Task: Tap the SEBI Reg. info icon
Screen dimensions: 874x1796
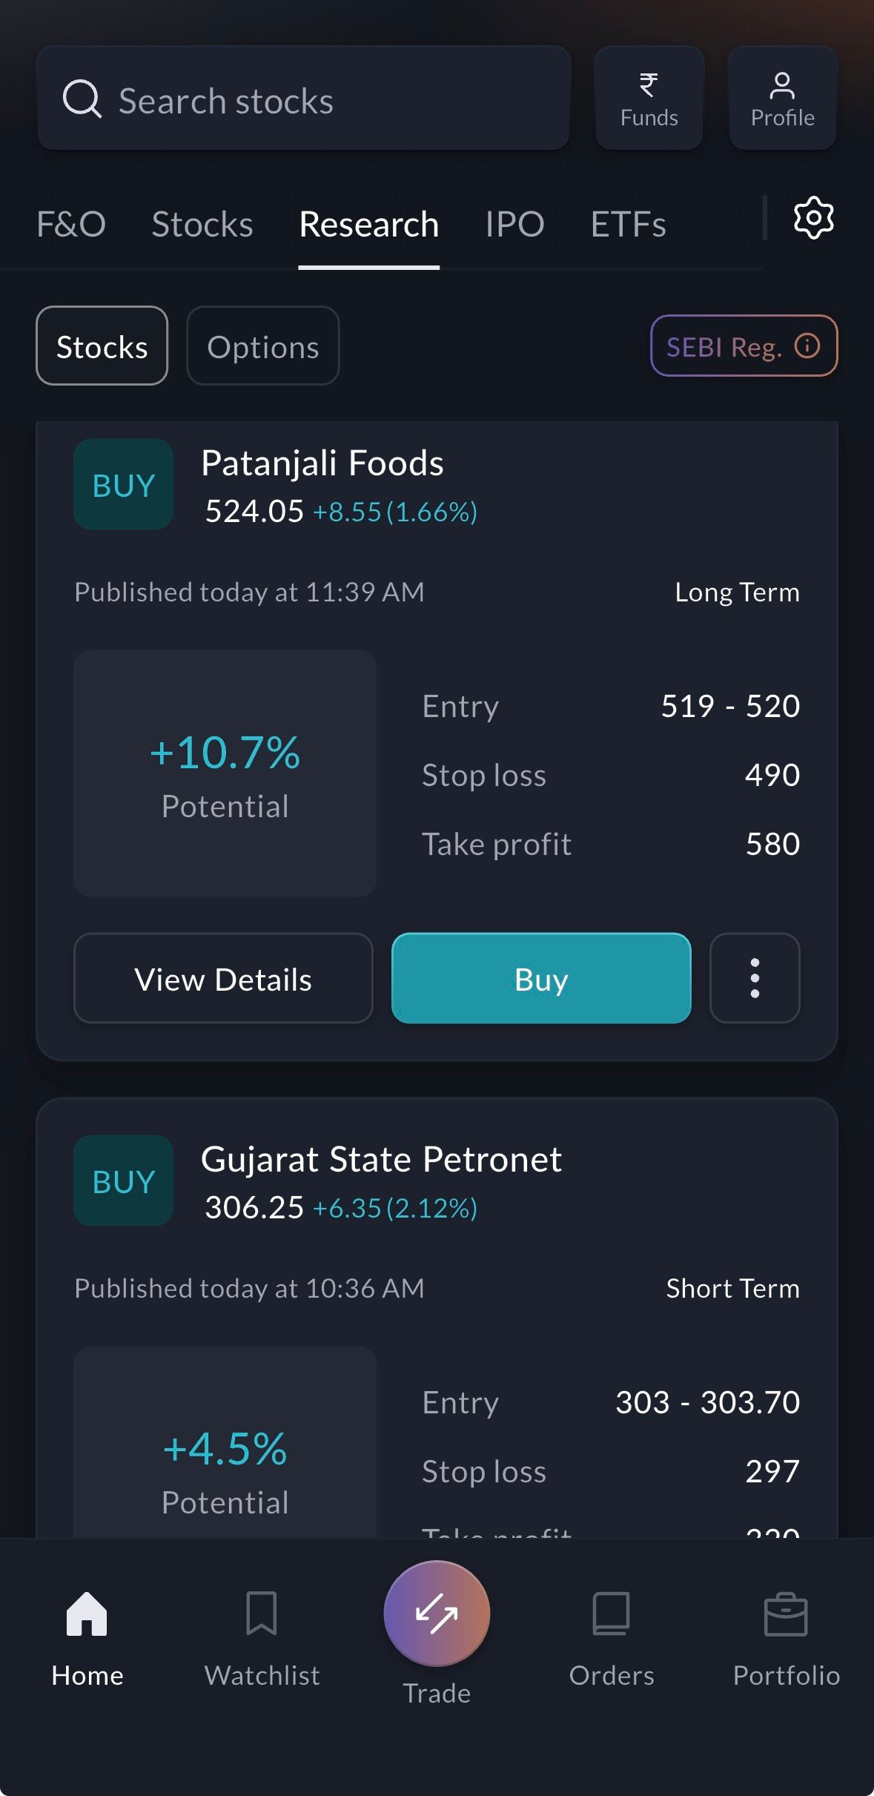Action: click(807, 346)
